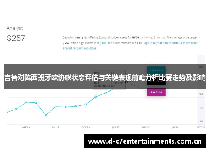Screen dimensions: 210x152
Task: Click the 'Analyst' section heading
Action: 15,28
